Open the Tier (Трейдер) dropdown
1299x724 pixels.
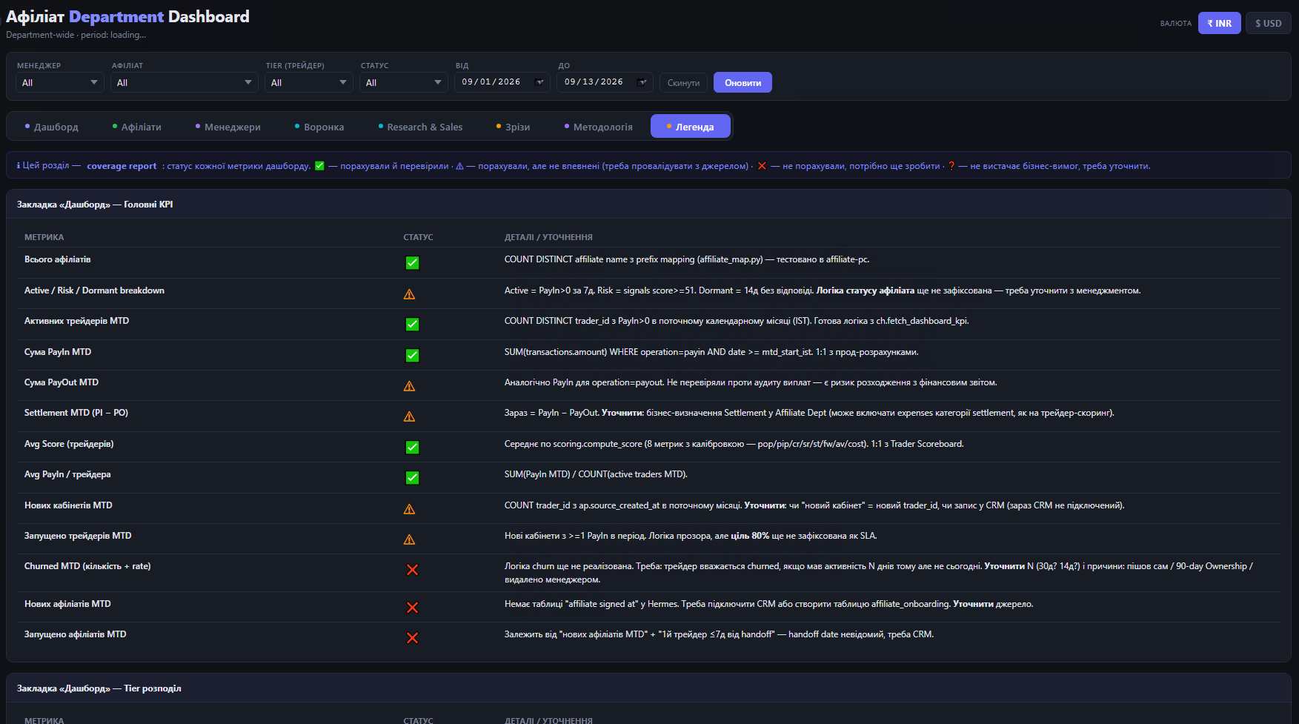coord(309,82)
